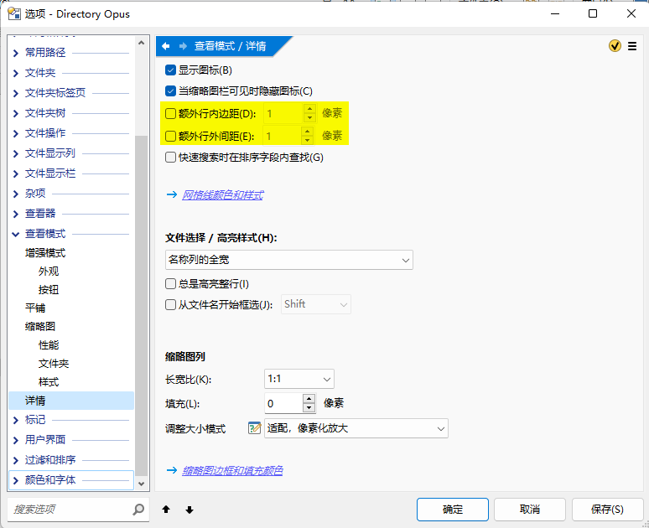Expand 文件夹标签页 category
This screenshot has width=649, height=528.
coord(16,93)
